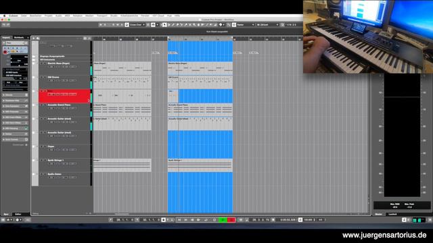Click the quantize icon beside Zählzeit
The width and height of the screenshot is (433, 243).
283,25
